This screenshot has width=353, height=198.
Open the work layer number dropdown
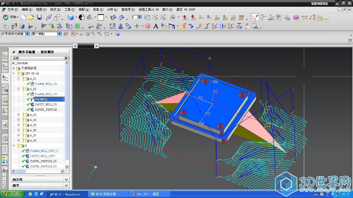tap(140, 17)
